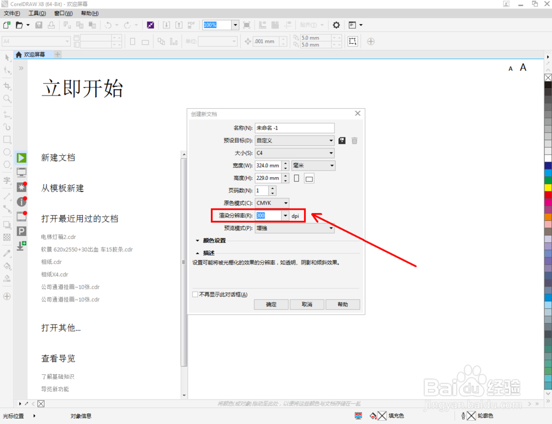Image resolution: width=552 pixels, height=424 pixels.
Task: Open the Window menu
Action: tap(63, 13)
